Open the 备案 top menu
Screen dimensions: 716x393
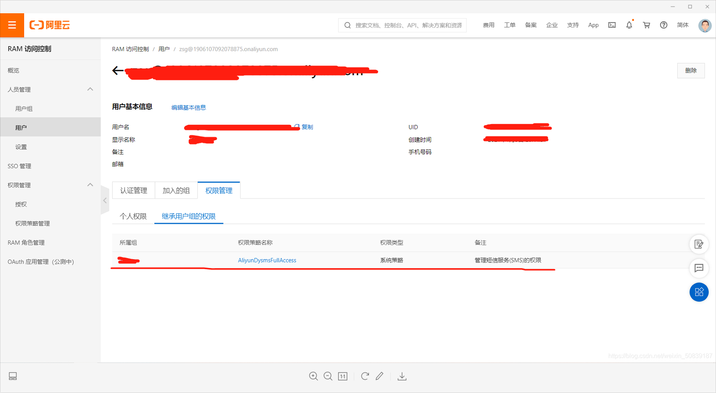(x=531, y=25)
